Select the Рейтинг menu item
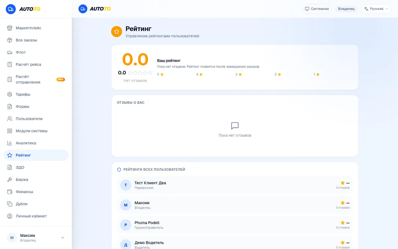The image size is (398, 249). [x=36, y=155]
